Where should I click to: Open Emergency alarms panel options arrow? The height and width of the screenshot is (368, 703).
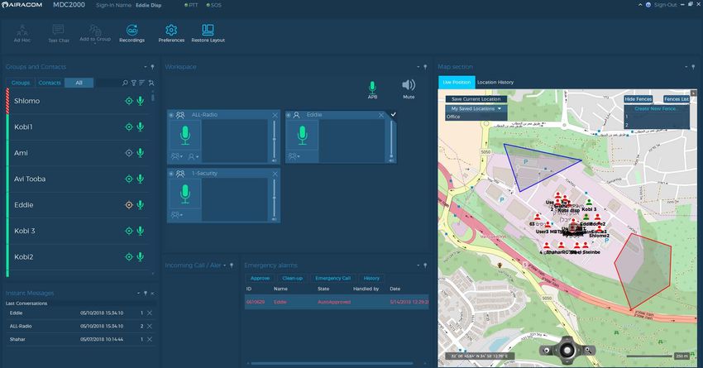coord(418,265)
